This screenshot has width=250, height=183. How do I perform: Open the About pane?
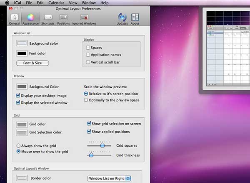tap(135, 19)
